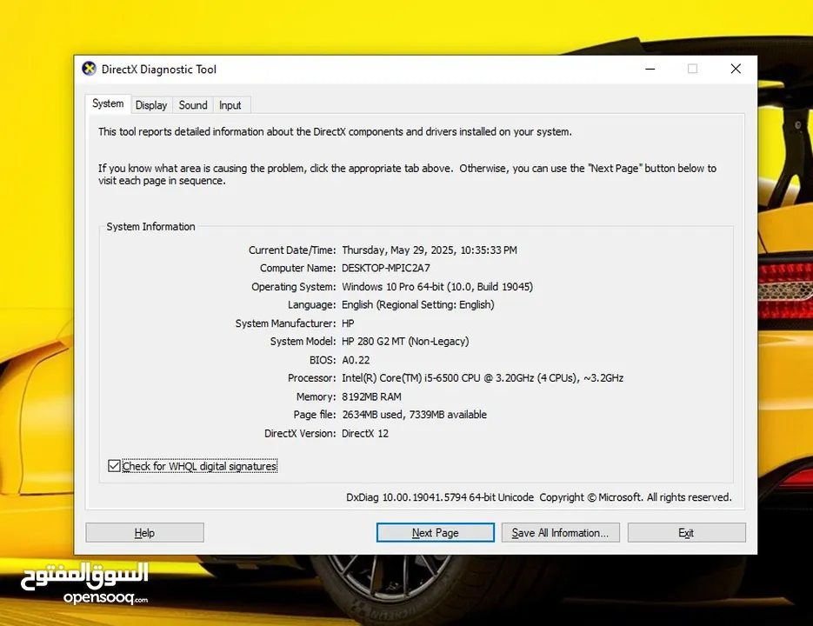The width and height of the screenshot is (813, 626).
Task: Click the System Information group label
Action: (151, 227)
